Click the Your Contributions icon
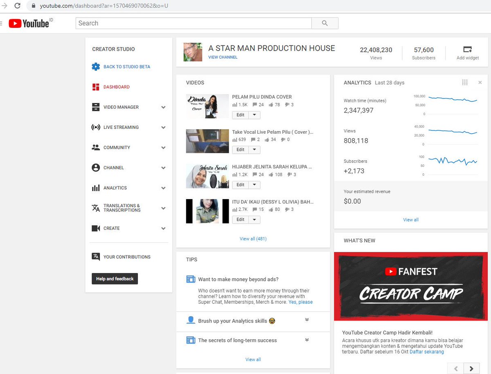The height and width of the screenshot is (374, 491). click(x=96, y=257)
